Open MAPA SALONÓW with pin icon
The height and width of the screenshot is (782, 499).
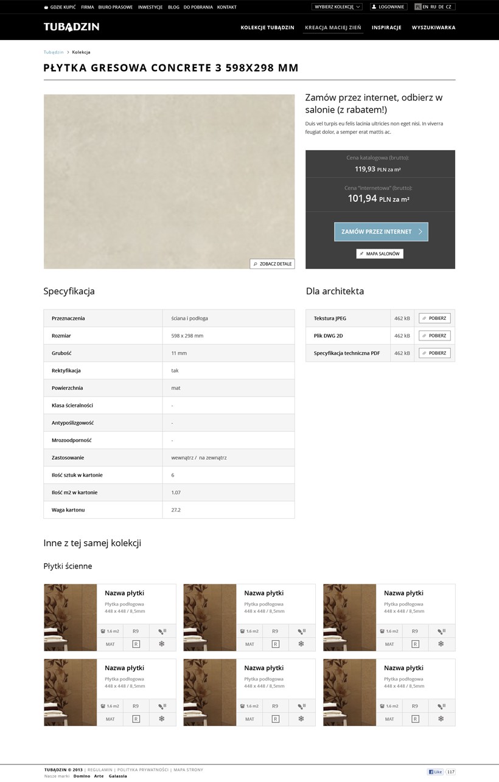(380, 254)
